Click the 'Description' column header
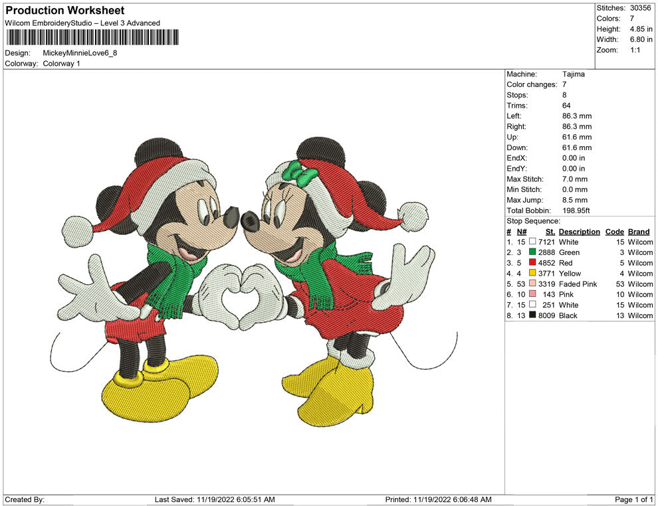Viewport: 658px width, 506px height. [579, 231]
